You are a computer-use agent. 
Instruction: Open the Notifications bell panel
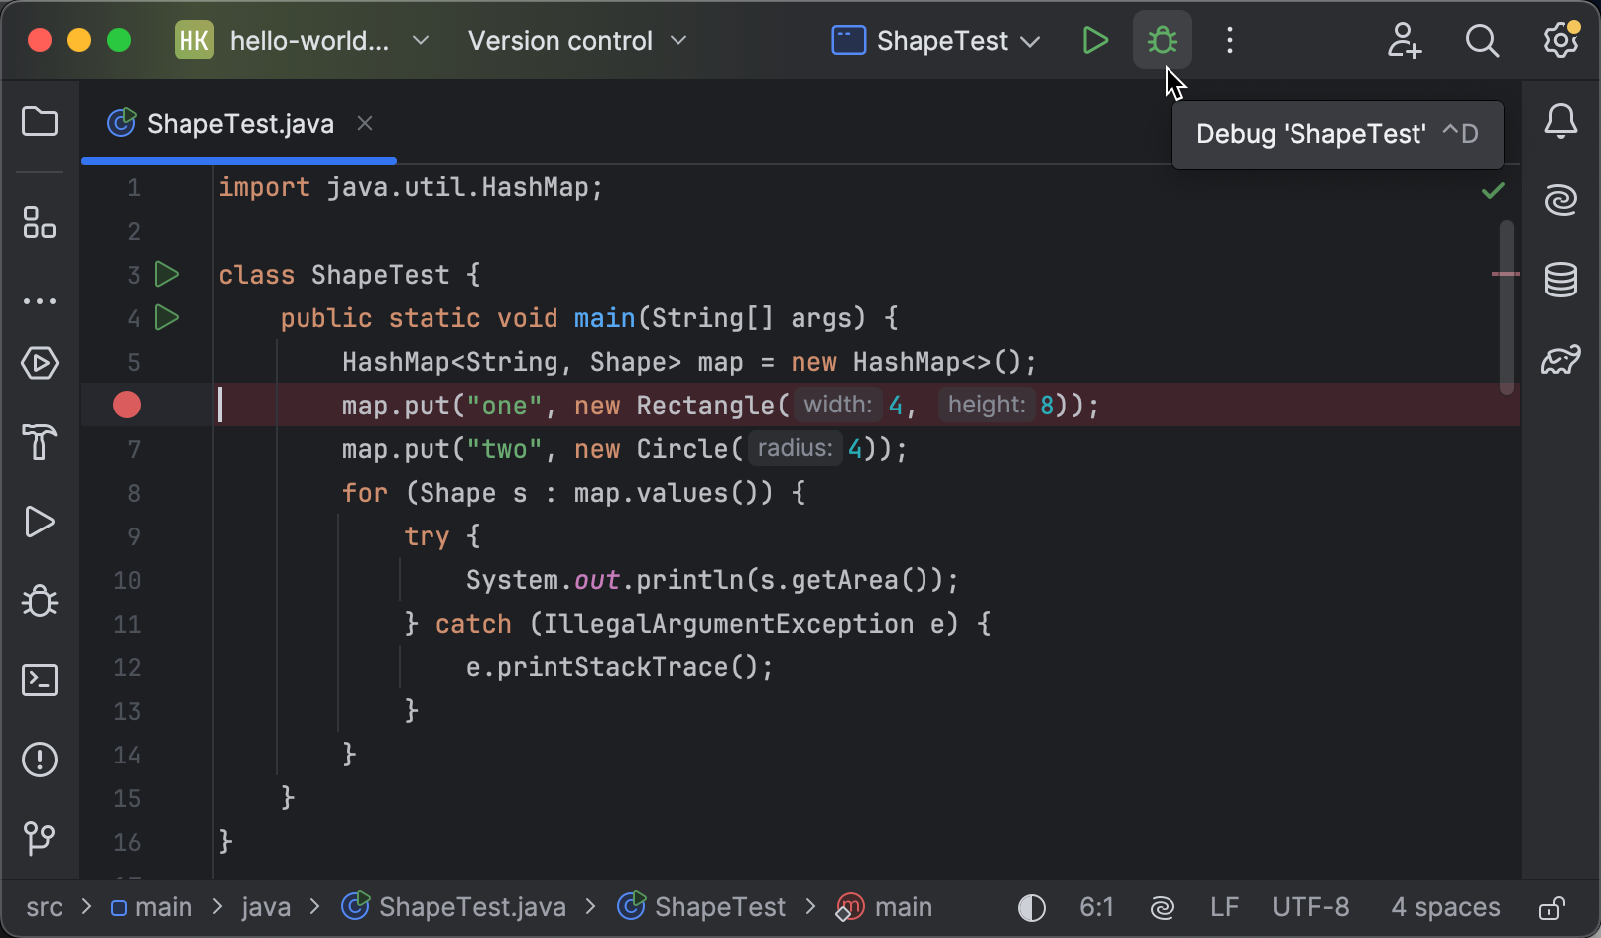point(1560,121)
